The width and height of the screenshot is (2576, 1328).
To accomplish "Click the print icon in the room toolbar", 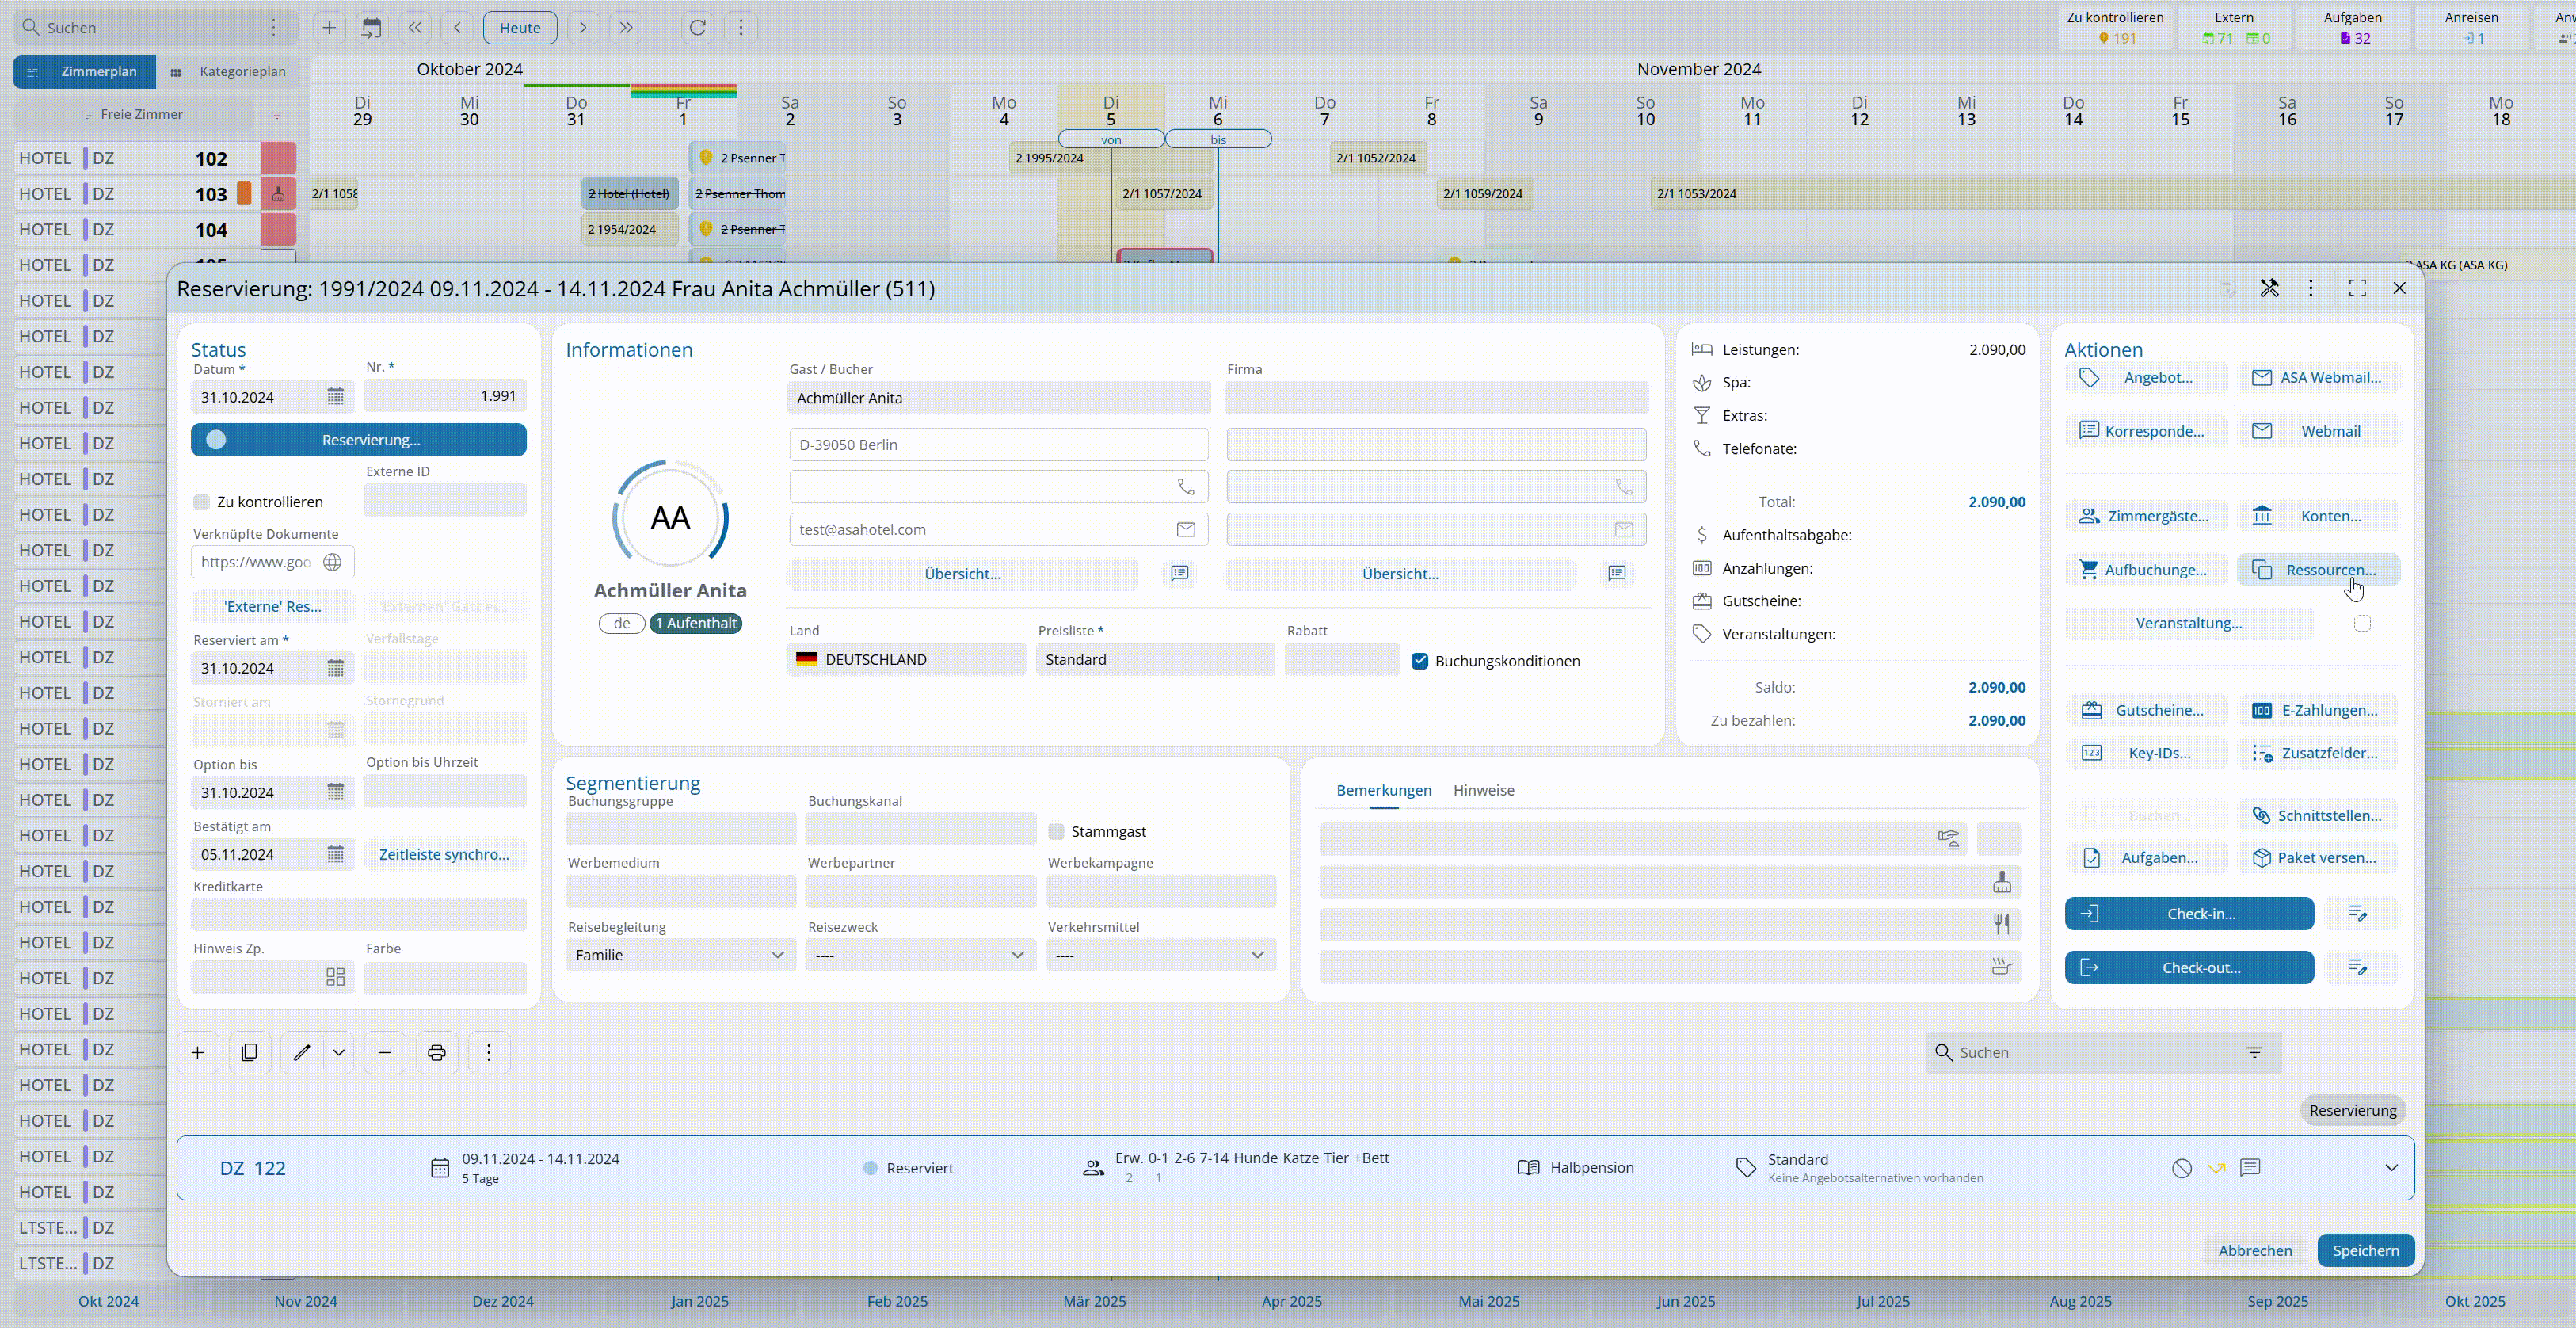I will tap(436, 1052).
